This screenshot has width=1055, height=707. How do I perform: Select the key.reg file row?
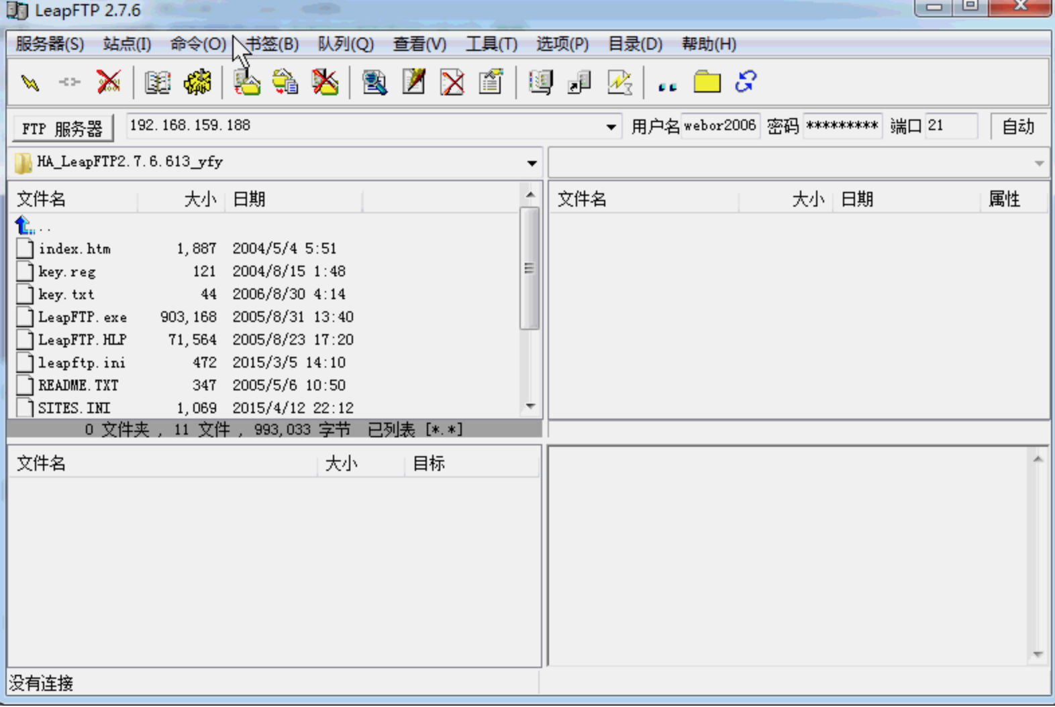click(x=265, y=272)
